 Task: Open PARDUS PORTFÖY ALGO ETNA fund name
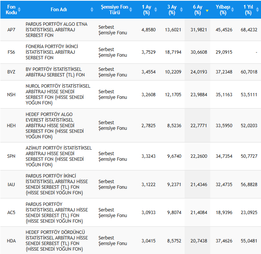click(x=56, y=30)
